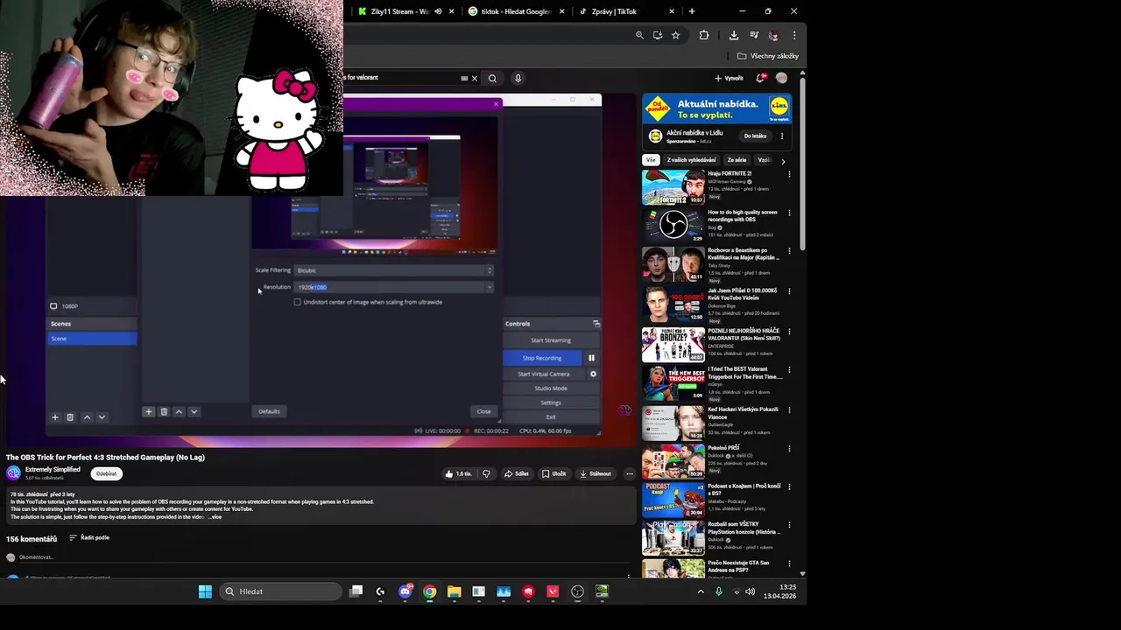Open the Windows Start menu
Screen dimensions: 1121x630
205,591
